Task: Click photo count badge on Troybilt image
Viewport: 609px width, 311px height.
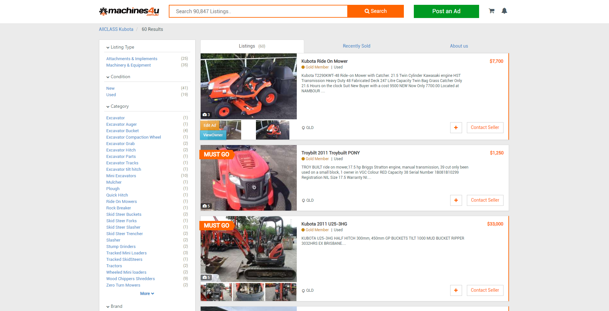Action: click(206, 206)
